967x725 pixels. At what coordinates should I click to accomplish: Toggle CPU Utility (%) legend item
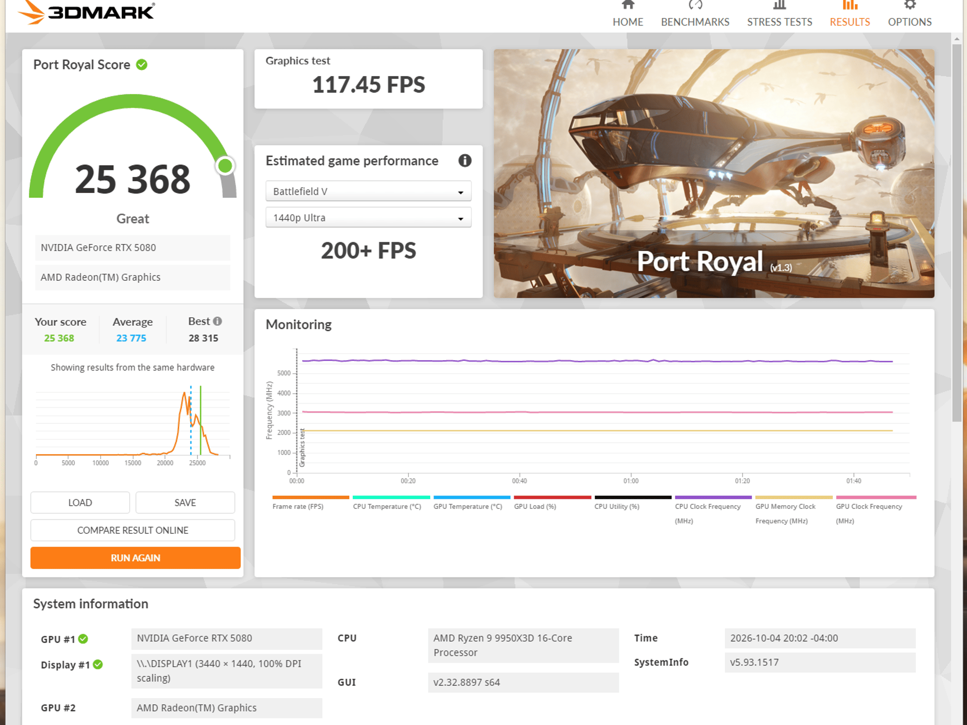pos(632,502)
